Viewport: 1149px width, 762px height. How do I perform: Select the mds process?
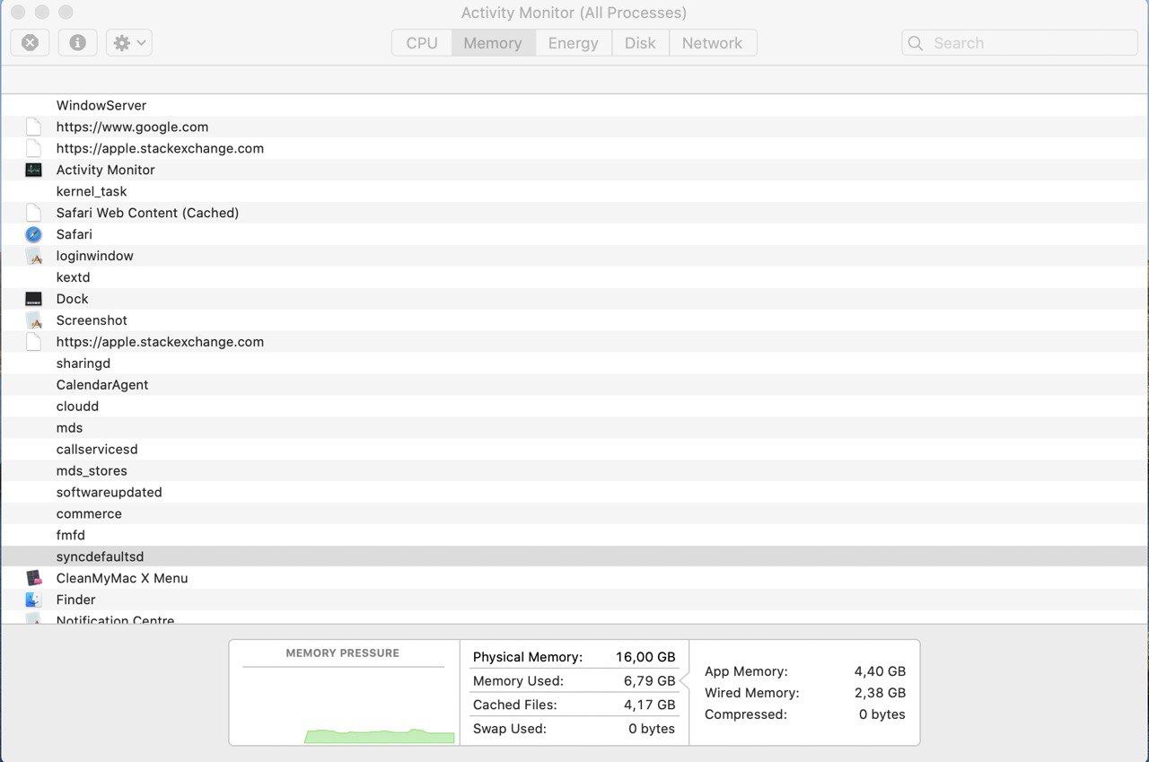[x=69, y=428]
